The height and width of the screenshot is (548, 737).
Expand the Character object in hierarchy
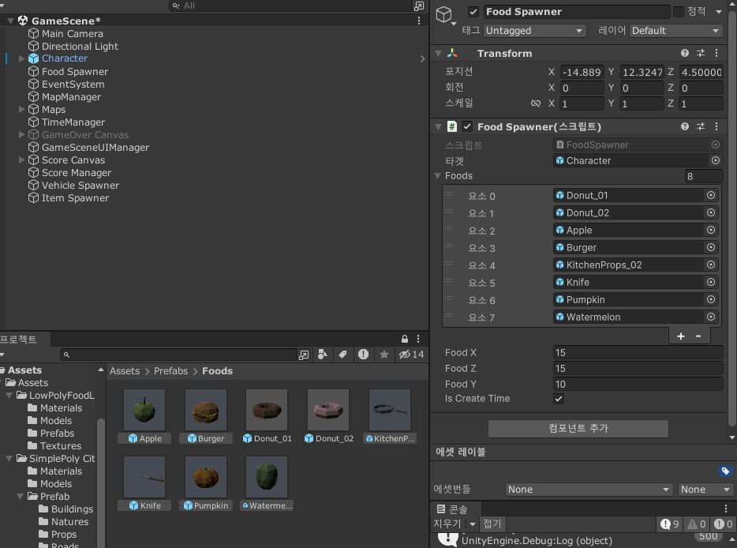(x=21, y=58)
